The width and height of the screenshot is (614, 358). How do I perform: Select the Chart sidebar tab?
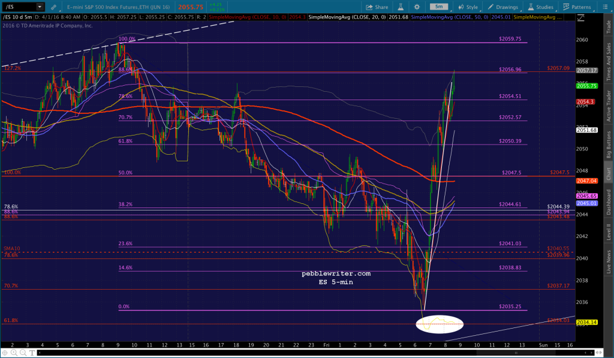(x=609, y=173)
